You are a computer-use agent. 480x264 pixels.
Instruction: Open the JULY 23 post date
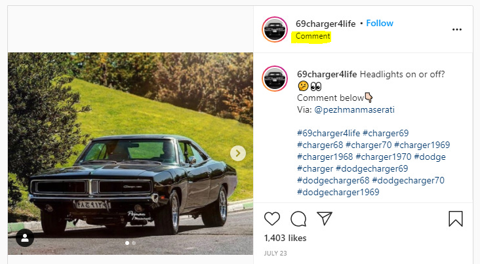tap(275, 254)
